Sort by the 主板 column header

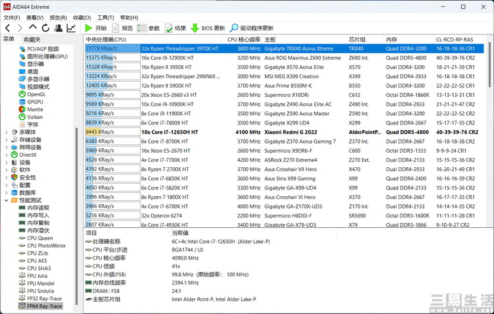305,39
